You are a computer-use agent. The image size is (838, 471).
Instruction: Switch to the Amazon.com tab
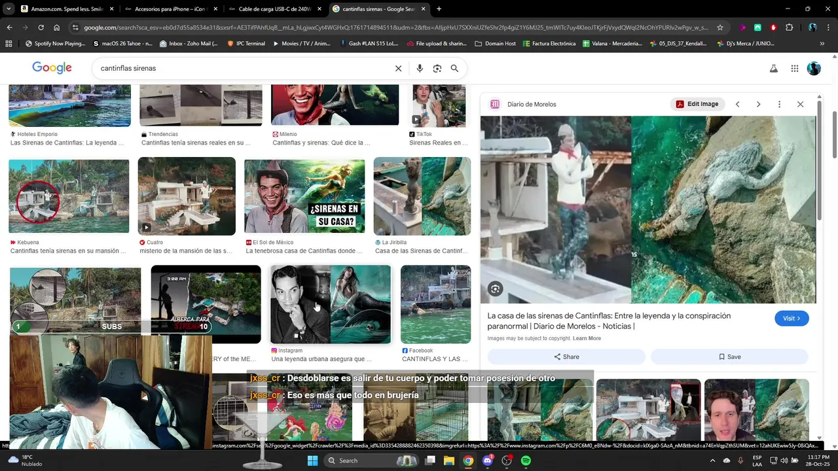tap(67, 9)
